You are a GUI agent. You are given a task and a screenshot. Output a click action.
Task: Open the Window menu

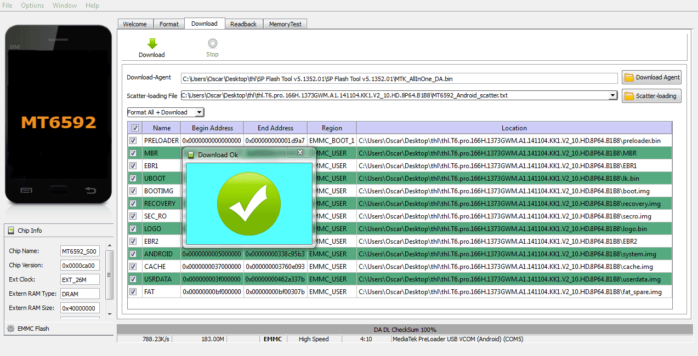coord(65,5)
